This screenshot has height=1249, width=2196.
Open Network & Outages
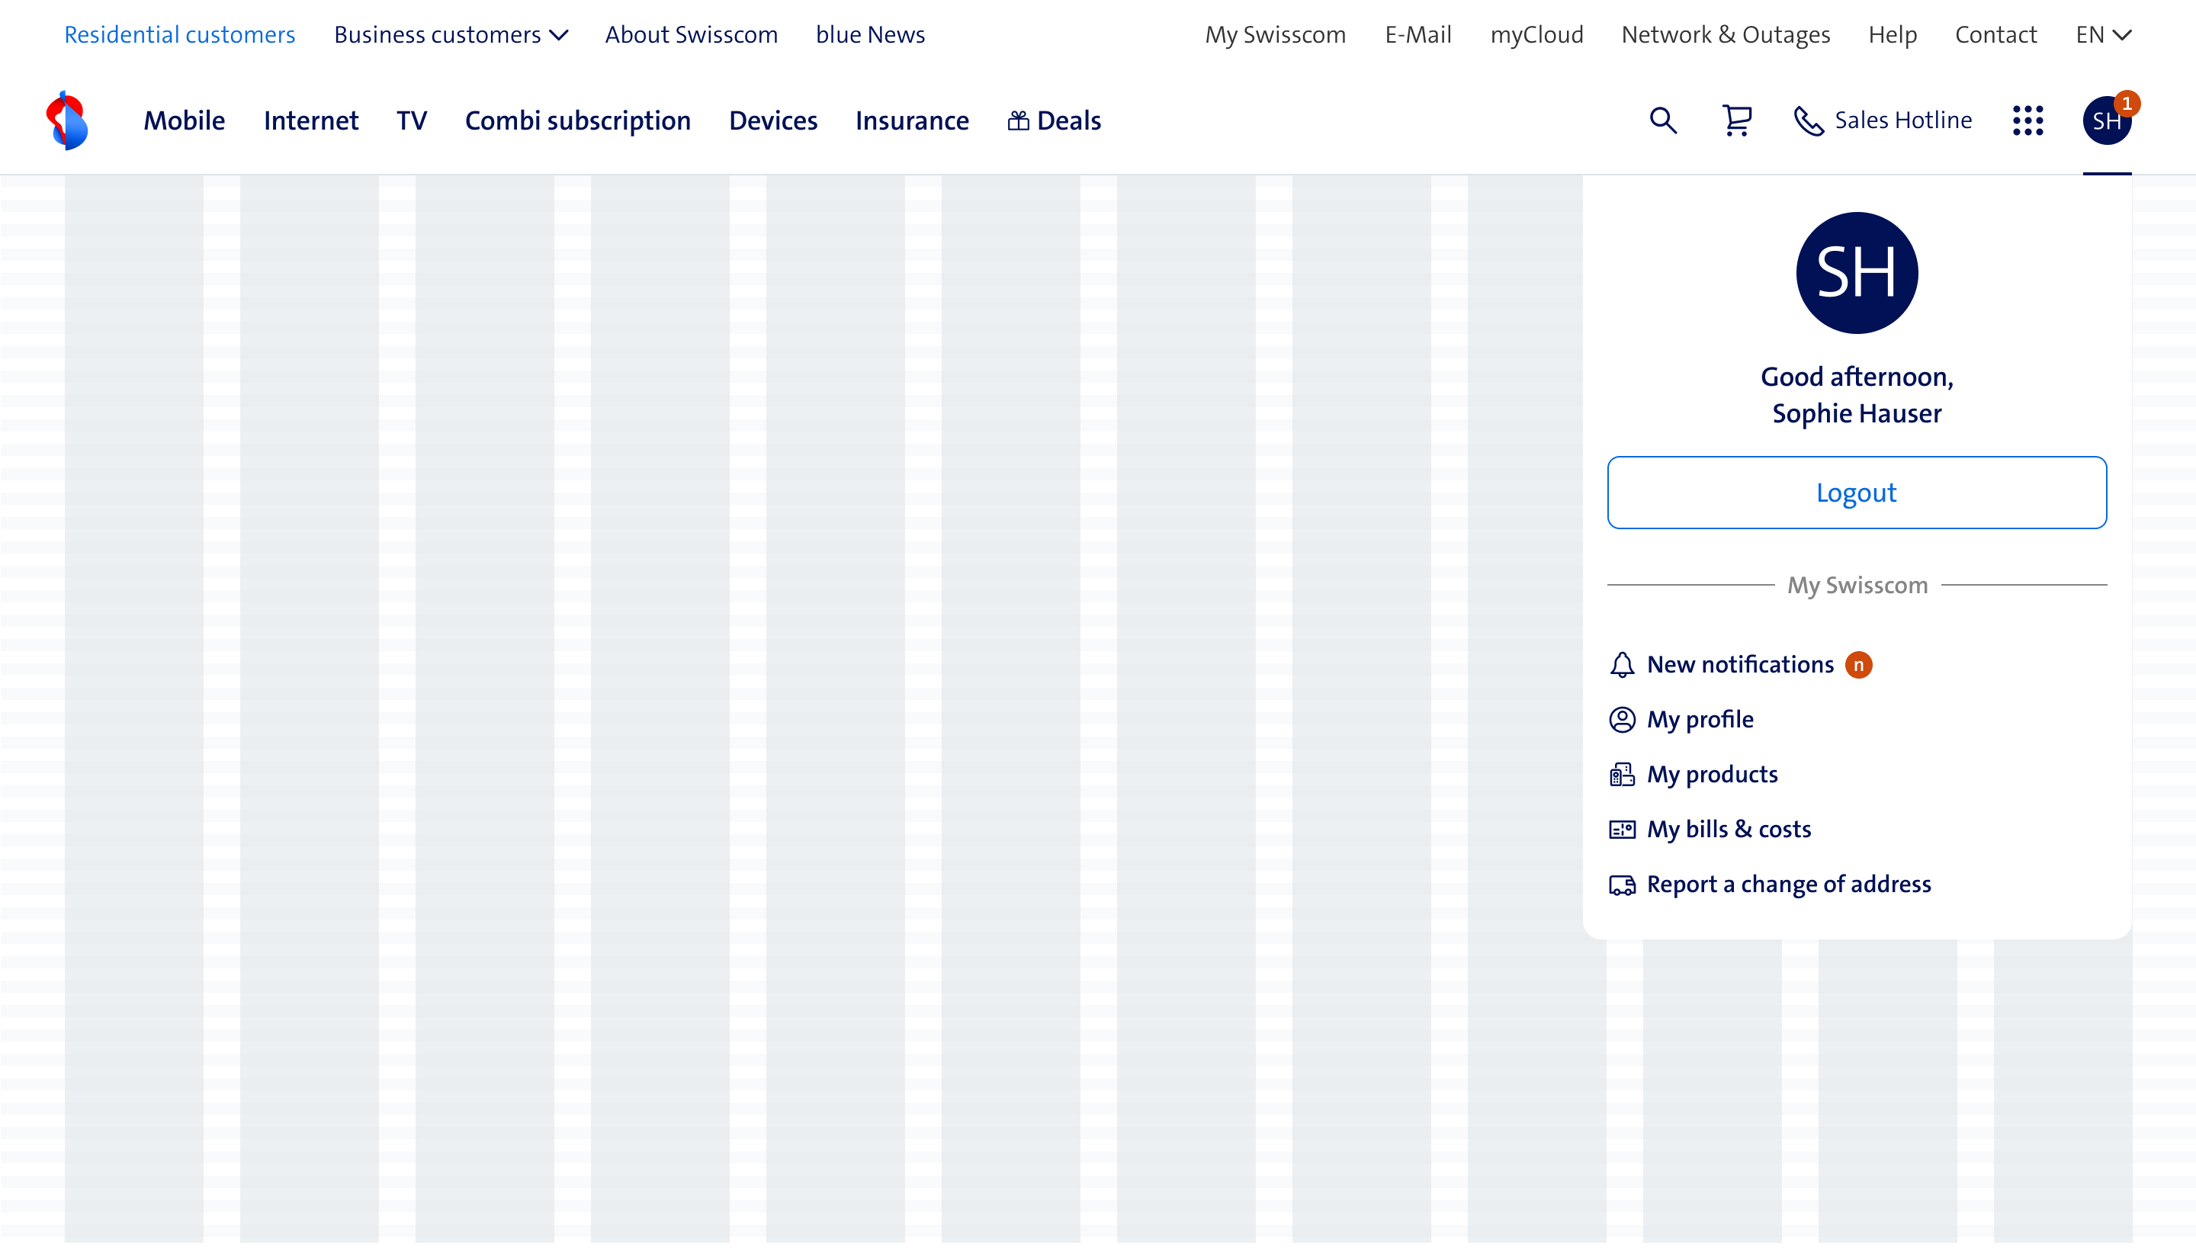click(1725, 34)
